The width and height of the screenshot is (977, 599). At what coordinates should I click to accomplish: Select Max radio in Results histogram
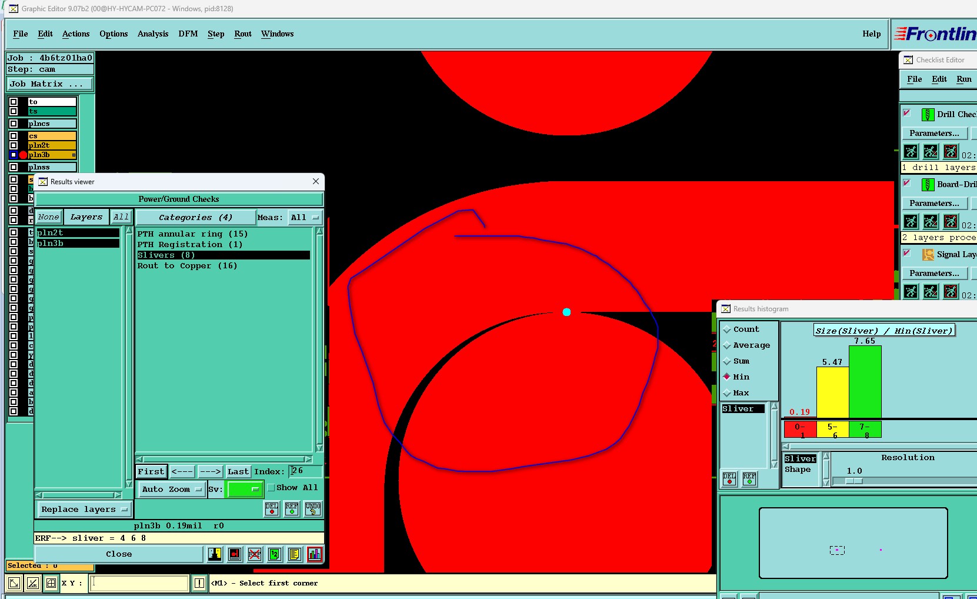click(727, 393)
